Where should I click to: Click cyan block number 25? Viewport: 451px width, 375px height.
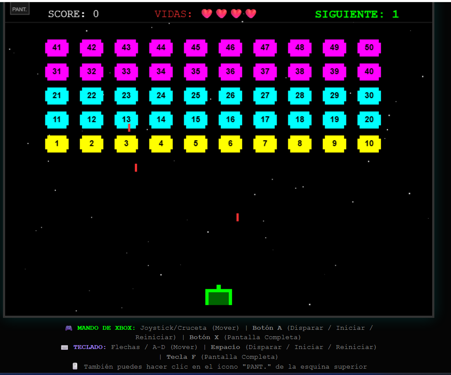tap(196, 96)
